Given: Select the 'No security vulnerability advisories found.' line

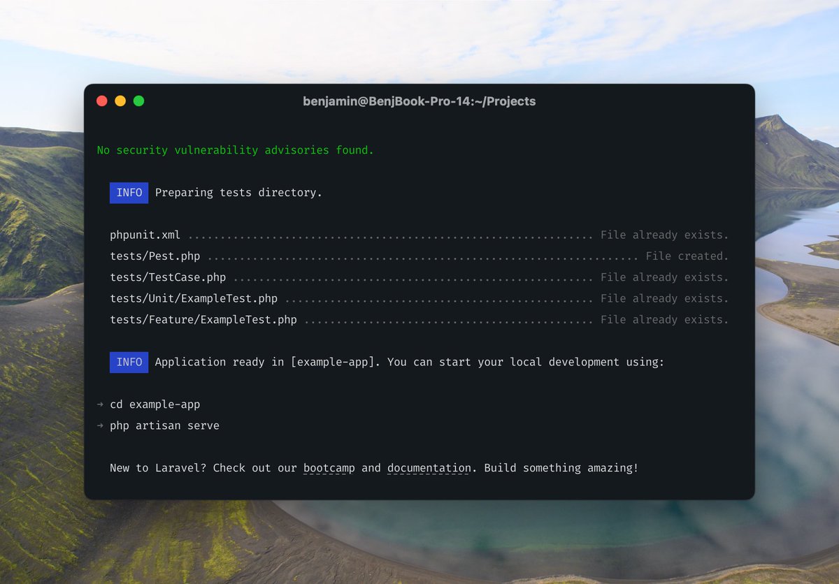Looking at the screenshot, I should click(236, 150).
